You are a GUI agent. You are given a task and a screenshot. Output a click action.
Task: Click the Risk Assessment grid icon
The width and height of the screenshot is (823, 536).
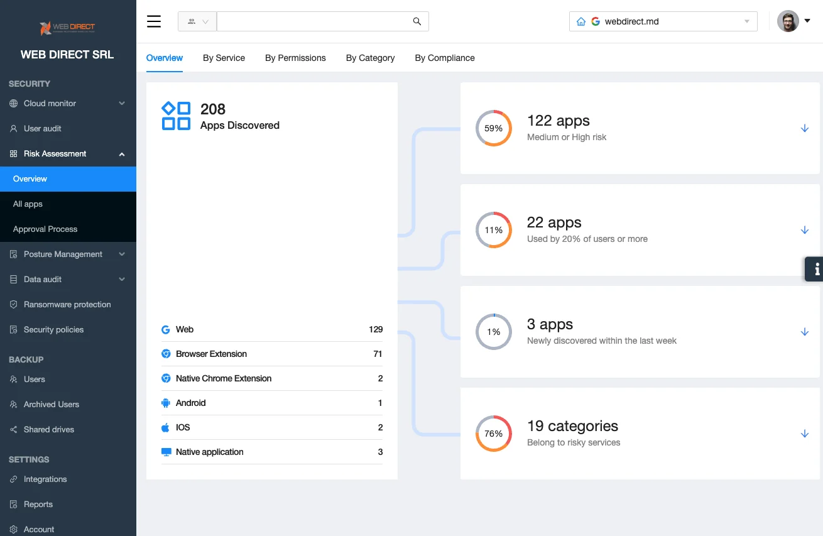tap(14, 154)
